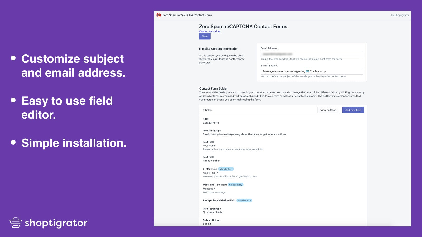Image resolution: width=422 pixels, height=237 pixels.
Task: Click the Zero Spam reCAPTCHA app icon
Action: (158, 15)
